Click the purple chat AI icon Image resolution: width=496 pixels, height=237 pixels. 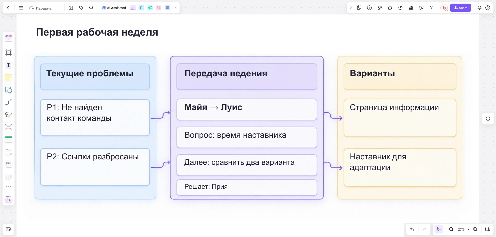pos(168,8)
